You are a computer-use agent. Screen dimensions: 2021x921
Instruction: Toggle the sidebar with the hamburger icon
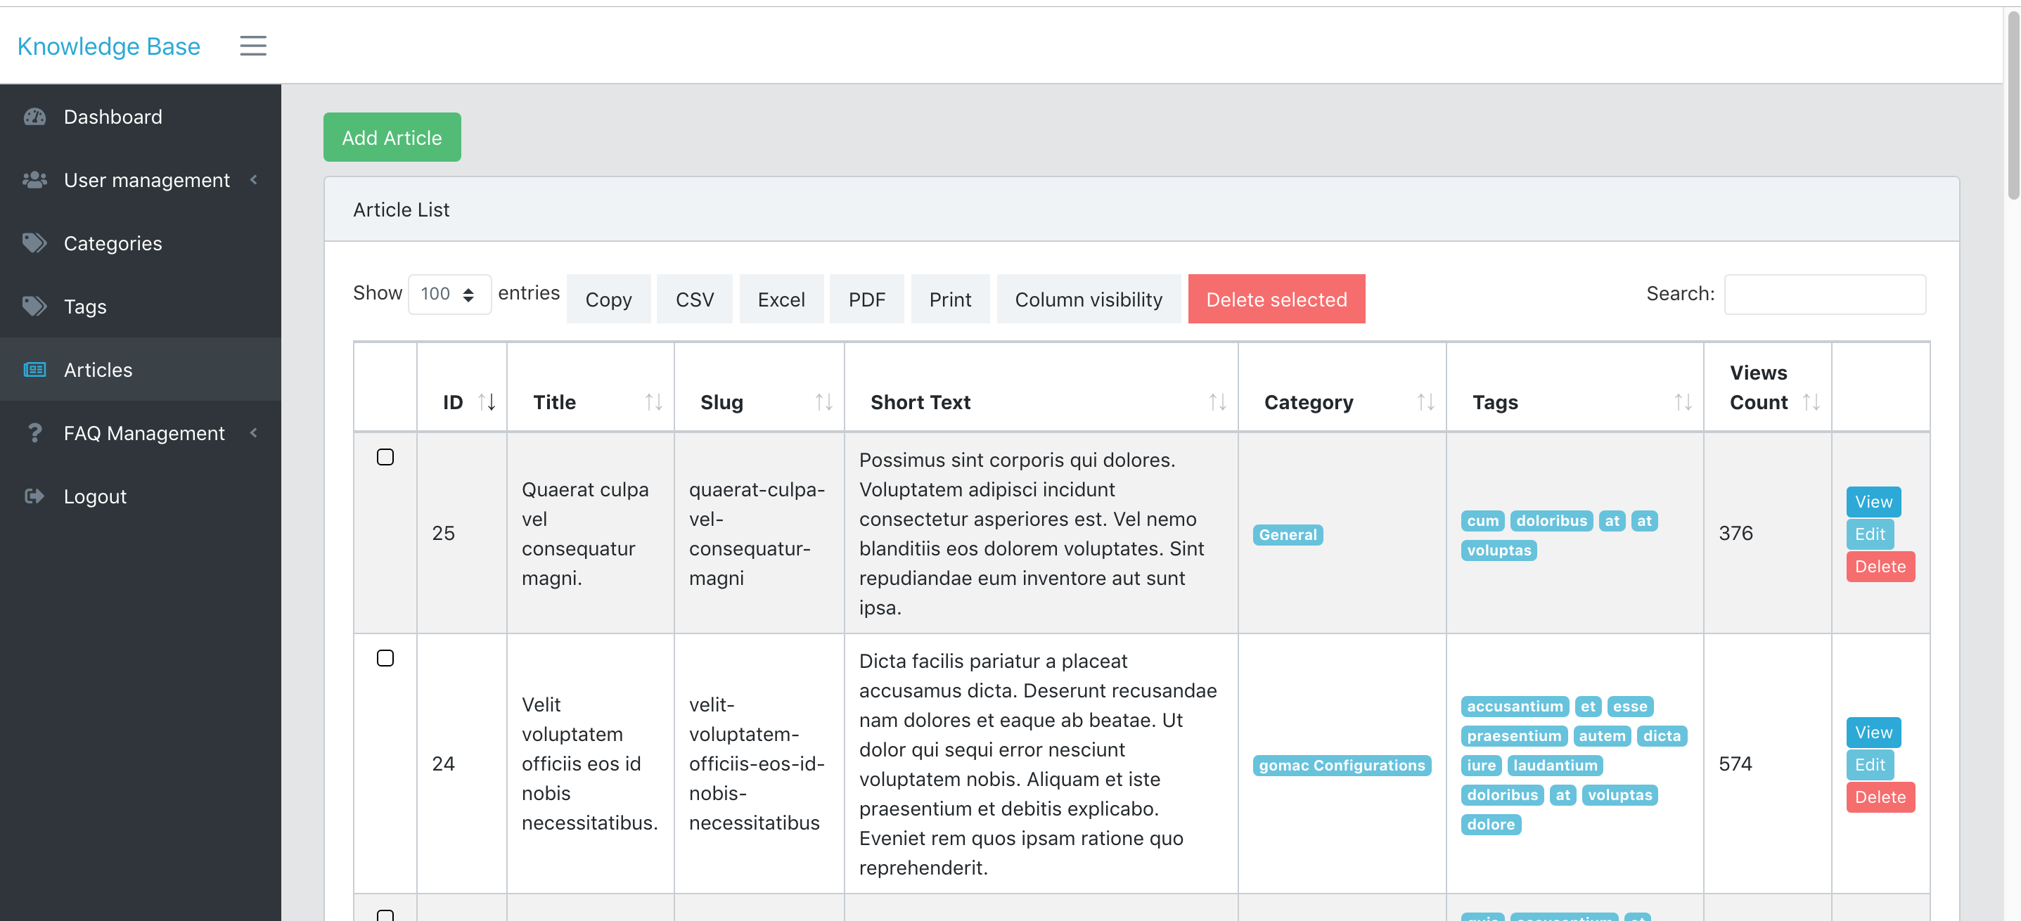(x=252, y=46)
